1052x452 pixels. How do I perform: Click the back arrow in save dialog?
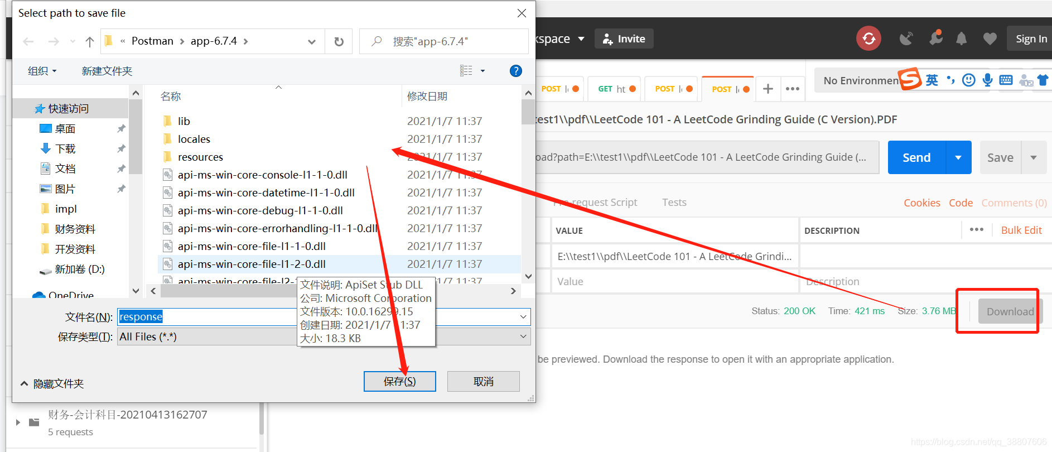28,41
